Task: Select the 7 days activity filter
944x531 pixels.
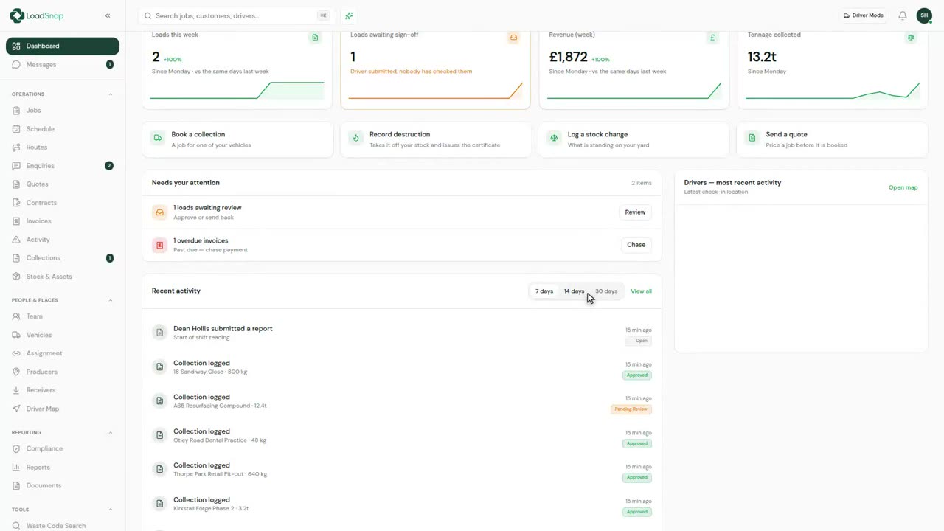Action: (x=544, y=291)
